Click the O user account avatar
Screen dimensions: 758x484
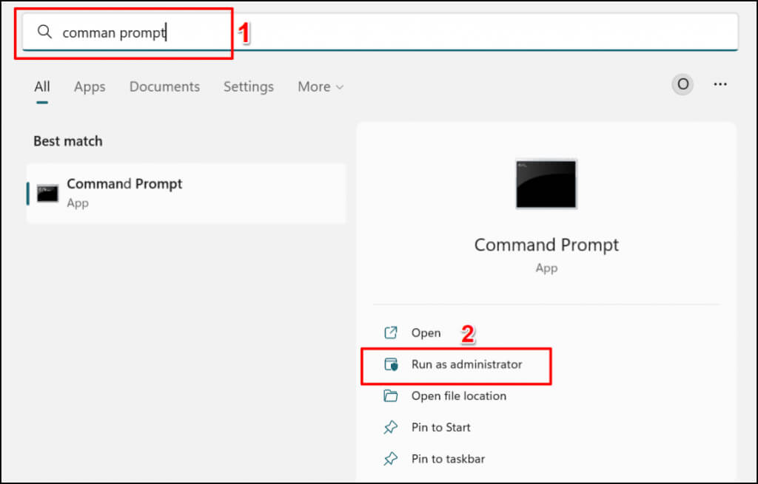682,85
